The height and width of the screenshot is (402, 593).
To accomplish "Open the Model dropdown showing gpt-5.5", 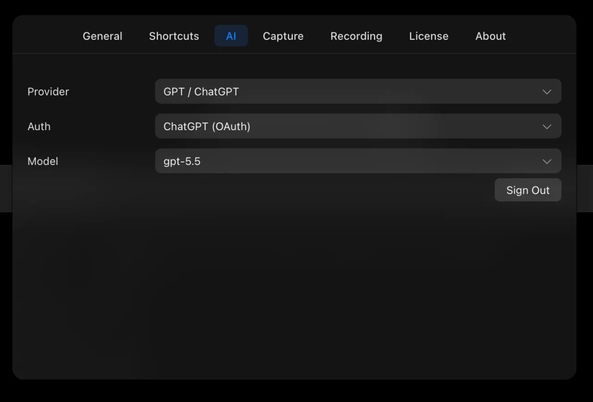I will click(x=358, y=161).
